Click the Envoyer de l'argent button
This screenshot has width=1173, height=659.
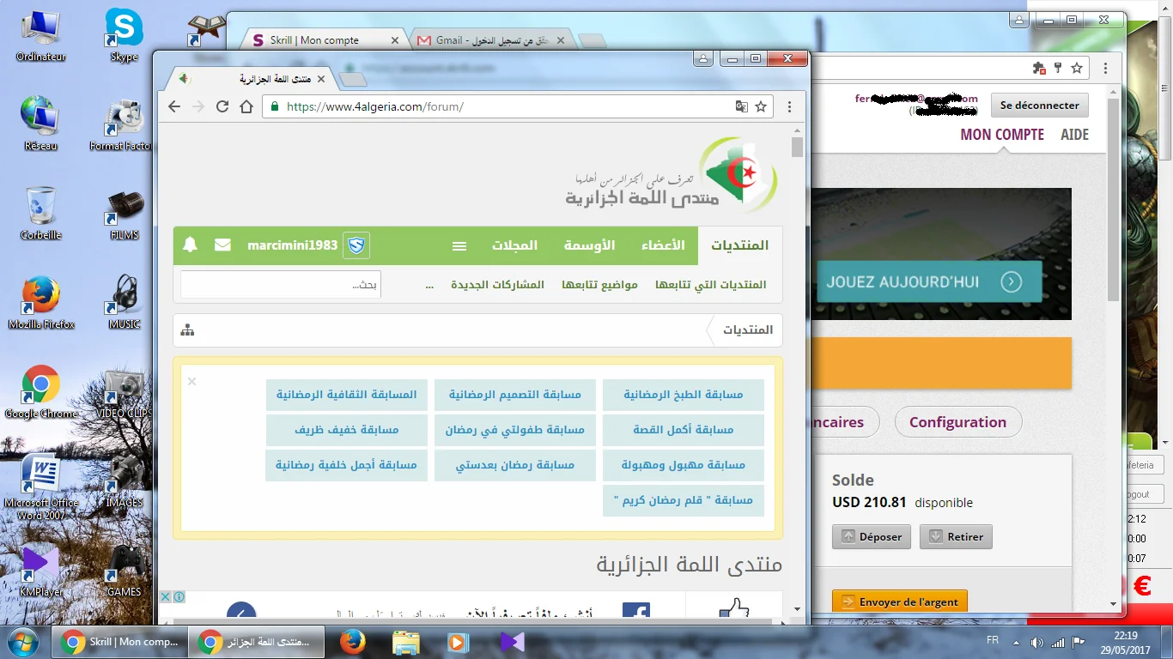899,602
